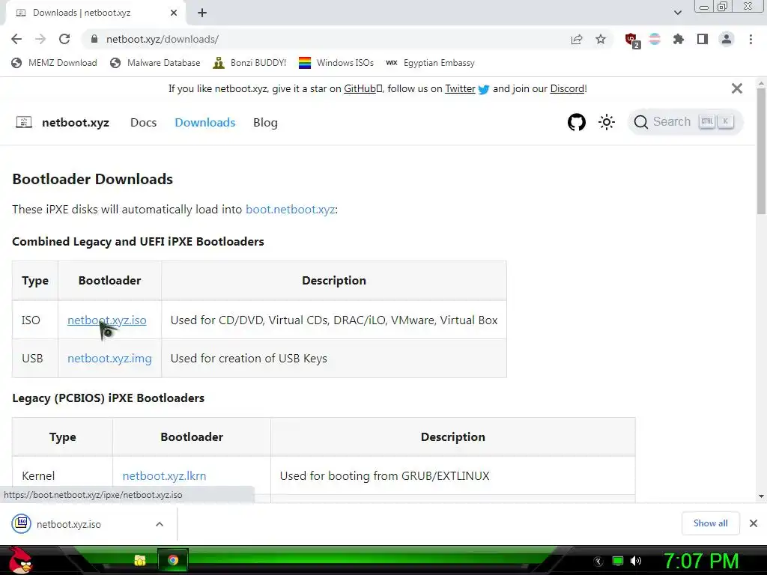Image resolution: width=767 pixels, height=575 pixels.
Task: Click 'Used for creation of USB Keys'
Action: [249, 359]
